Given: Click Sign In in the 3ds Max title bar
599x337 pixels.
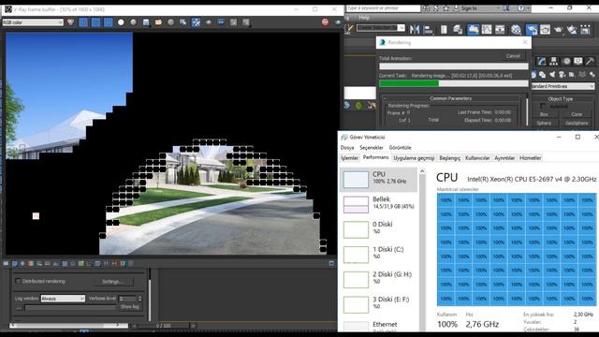Looking at the screenshot, I should (x=469, y=8).
